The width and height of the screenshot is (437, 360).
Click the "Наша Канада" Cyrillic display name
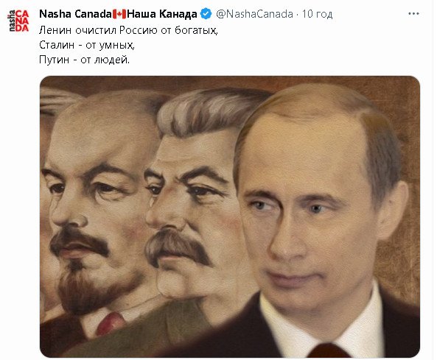tap(161, 14)
